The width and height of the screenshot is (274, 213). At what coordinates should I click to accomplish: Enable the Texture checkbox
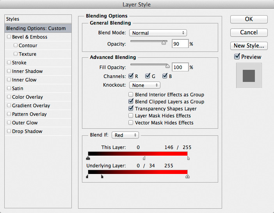coord(15,54)
